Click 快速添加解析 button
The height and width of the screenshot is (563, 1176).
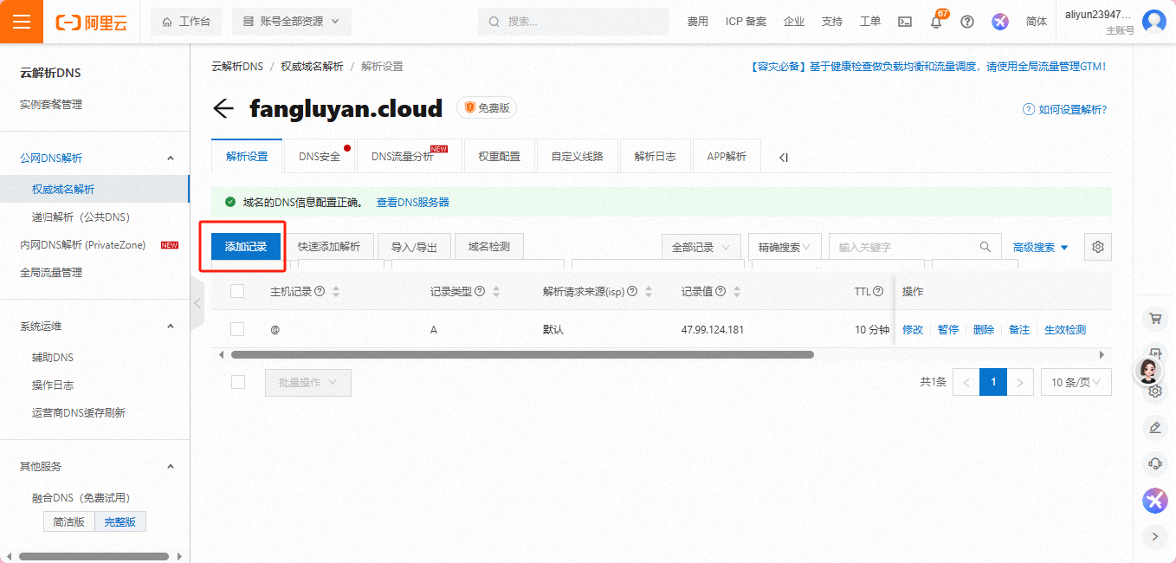[x=329, y=247]
